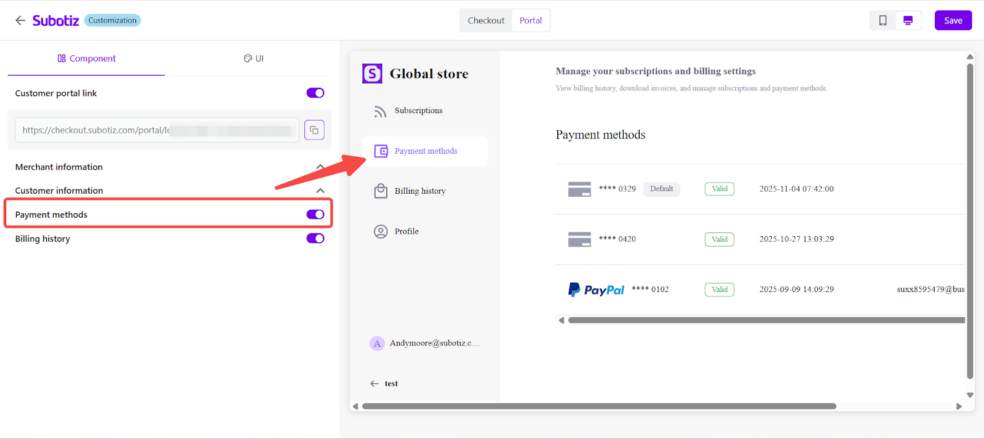Disable the Customer portal link toggle
This screenshot has height=439, width=984.
(x=315, y=93)
